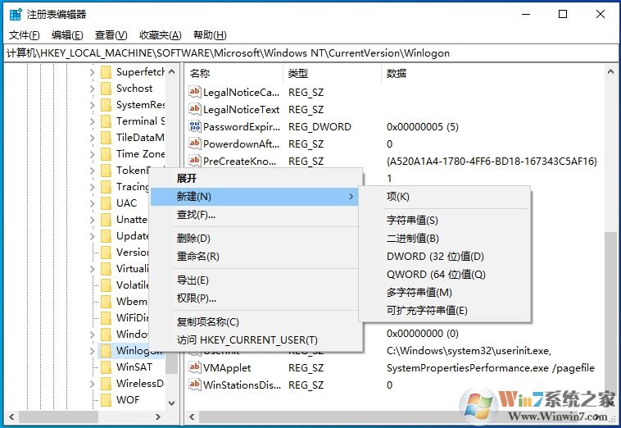Open the 编辑(E) menu
Screen dimensions: 621x428
tap(67, 35)
